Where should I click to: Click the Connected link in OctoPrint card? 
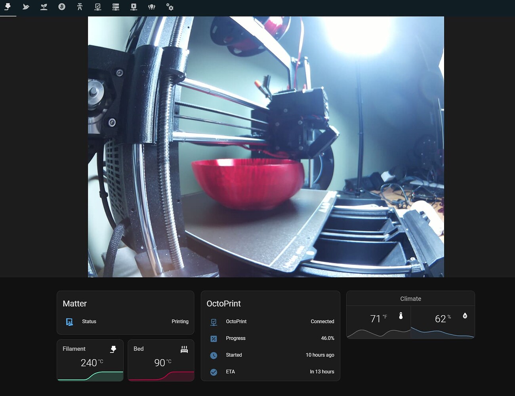pos(322,322)
